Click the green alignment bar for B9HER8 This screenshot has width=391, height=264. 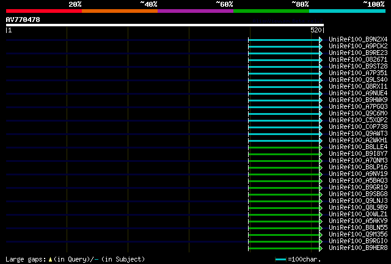(284, 249)
